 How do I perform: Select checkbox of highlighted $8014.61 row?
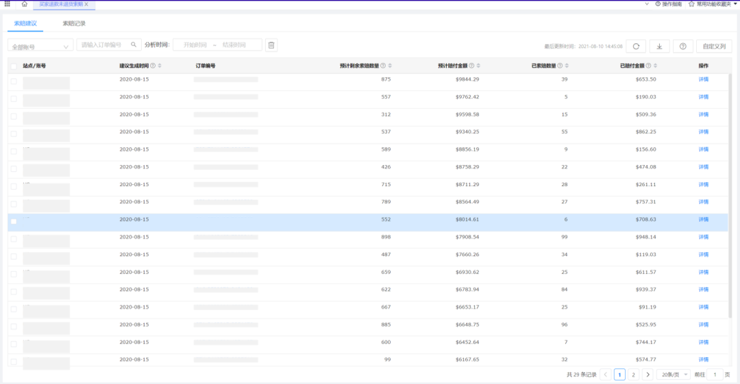(x=14, y=221)
